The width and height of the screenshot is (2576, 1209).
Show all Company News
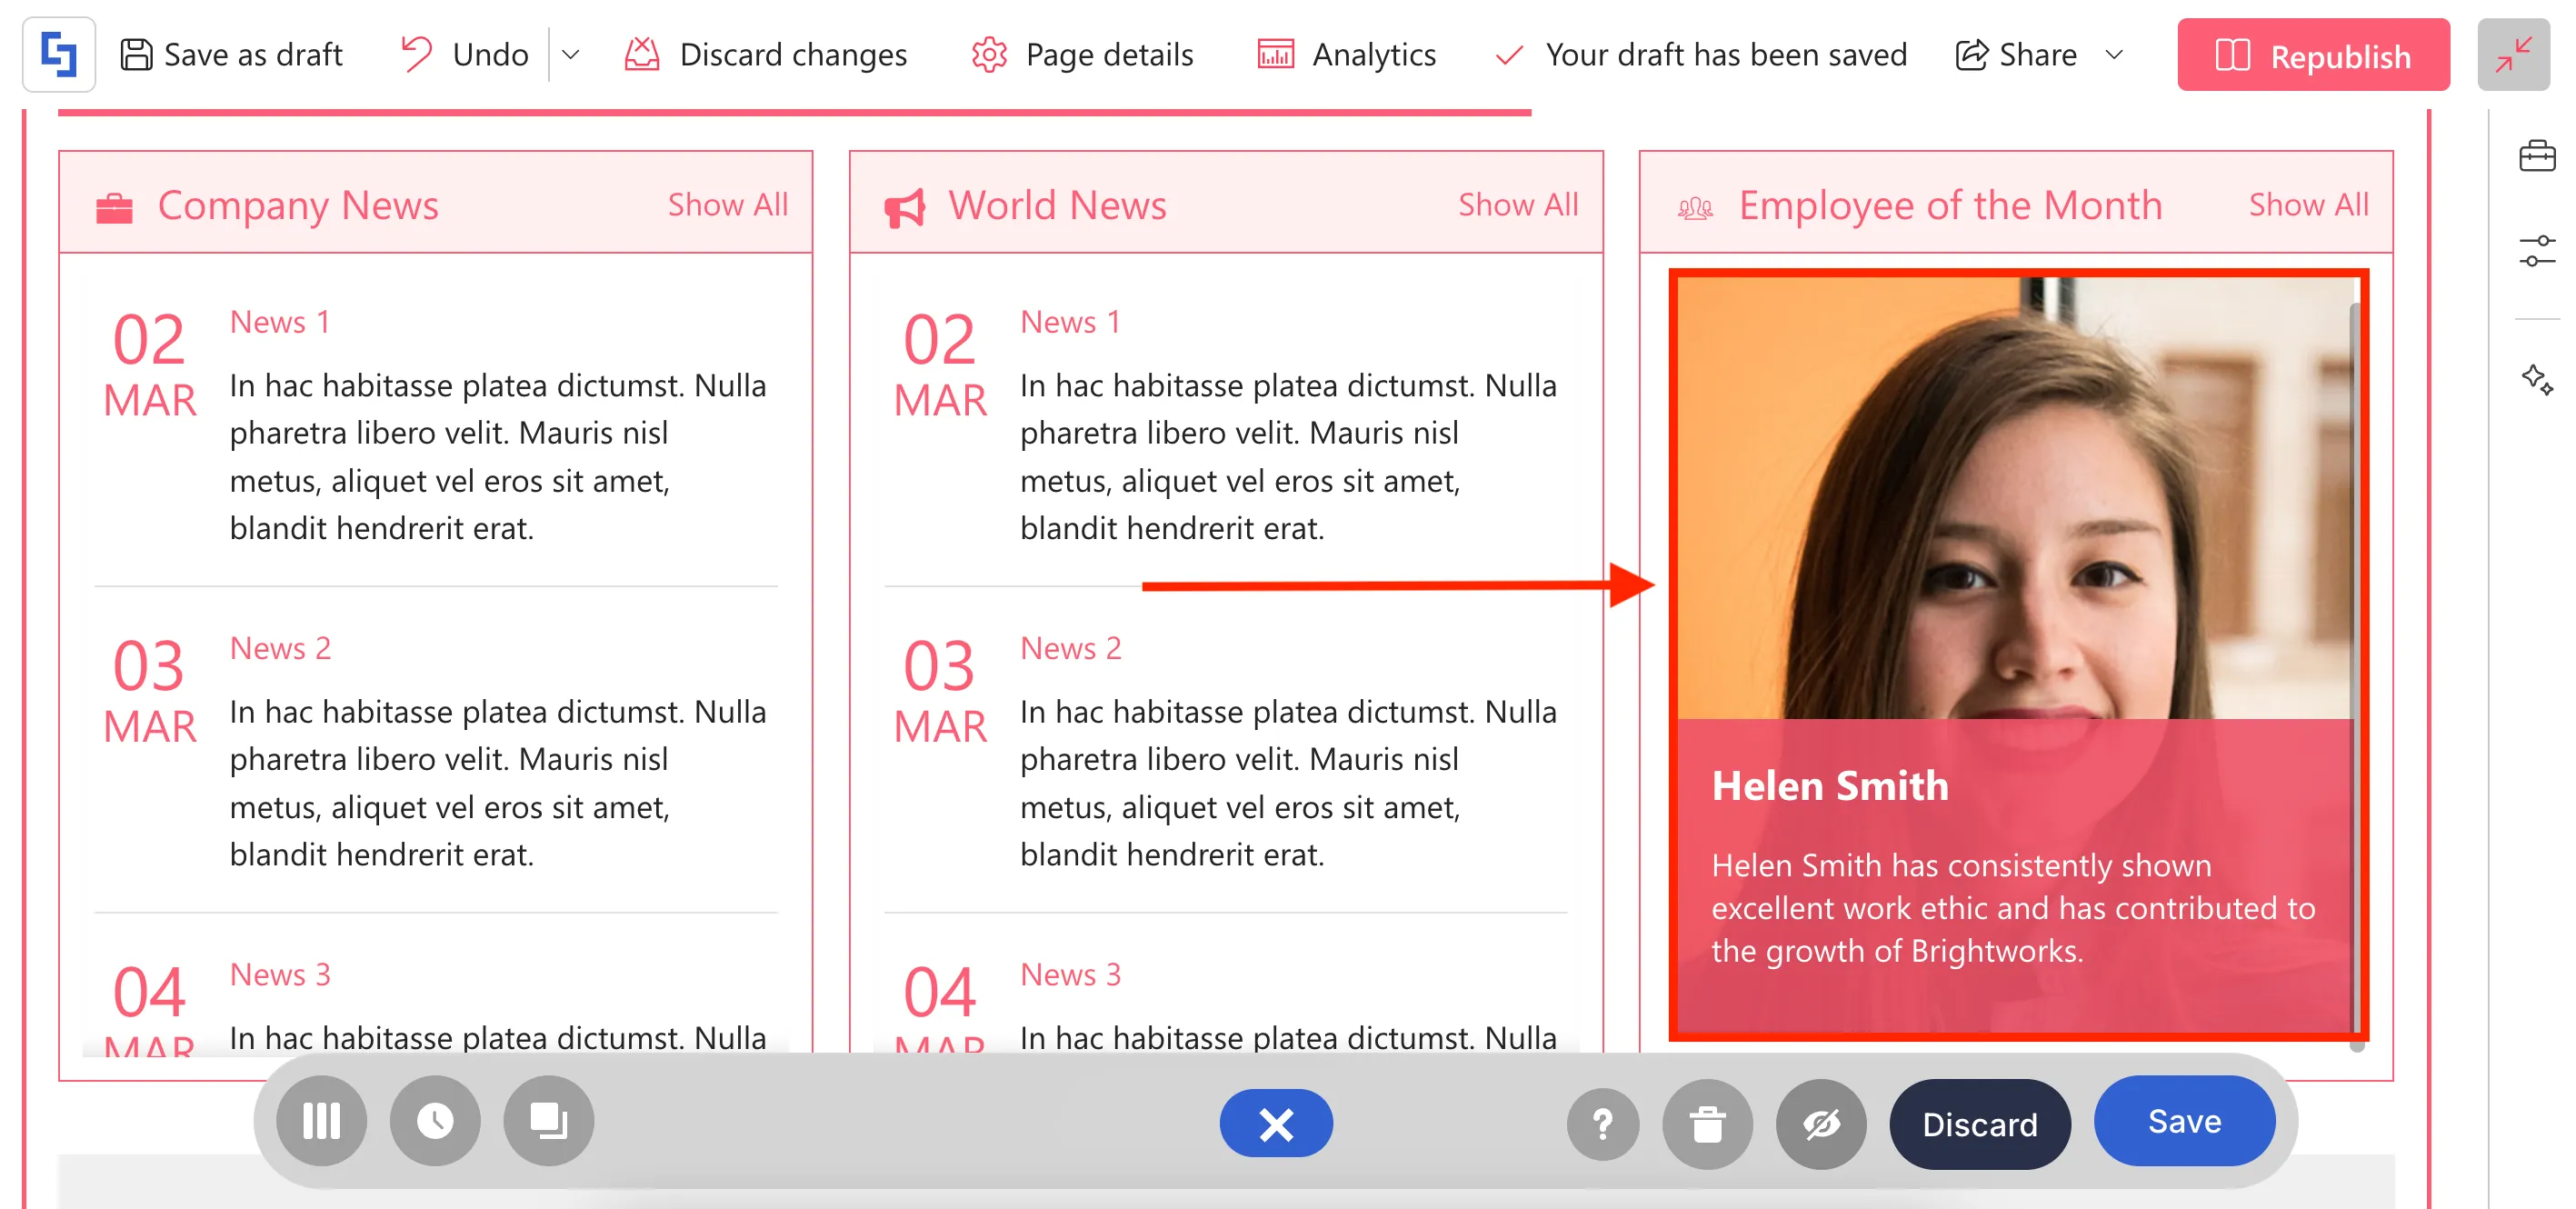(x=728, y=205)
